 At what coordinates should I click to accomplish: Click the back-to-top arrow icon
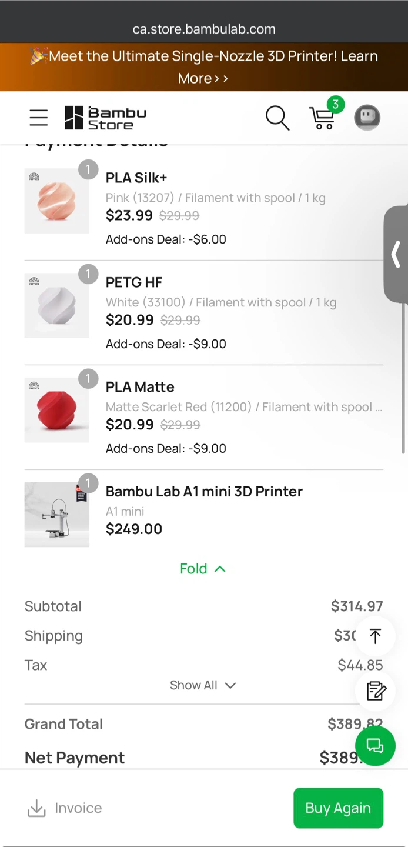[375, 636]
